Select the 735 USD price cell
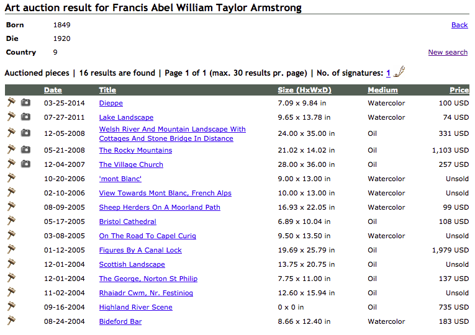The image size is (475, 335). [454, 307]
